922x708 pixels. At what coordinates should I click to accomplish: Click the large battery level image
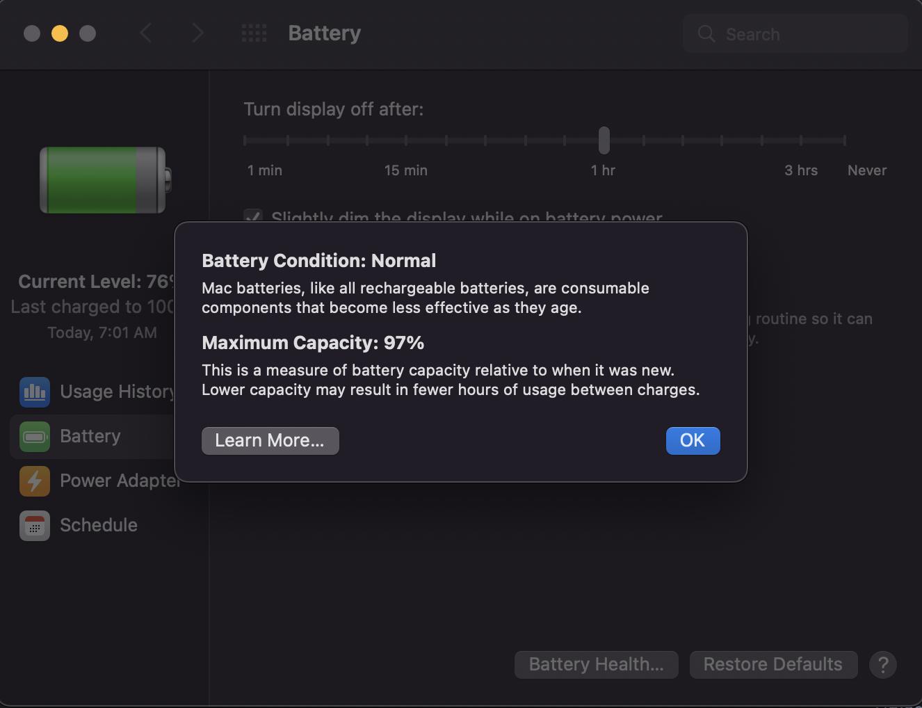click(x=106, y=180)
